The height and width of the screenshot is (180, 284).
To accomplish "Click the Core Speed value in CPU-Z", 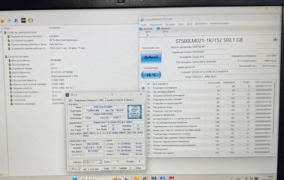I will click(x=93, y=144).
